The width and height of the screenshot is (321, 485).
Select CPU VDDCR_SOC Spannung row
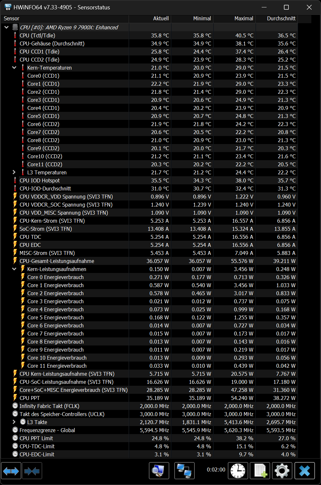[149, 205]
